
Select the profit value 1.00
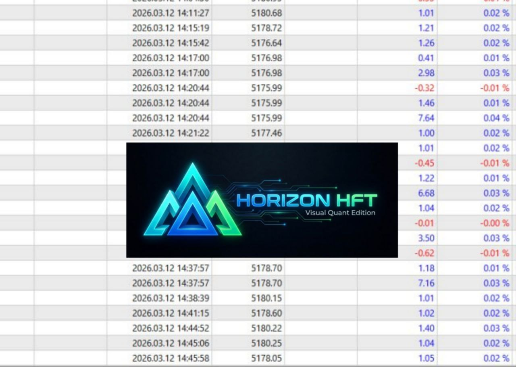click(426, 133)
